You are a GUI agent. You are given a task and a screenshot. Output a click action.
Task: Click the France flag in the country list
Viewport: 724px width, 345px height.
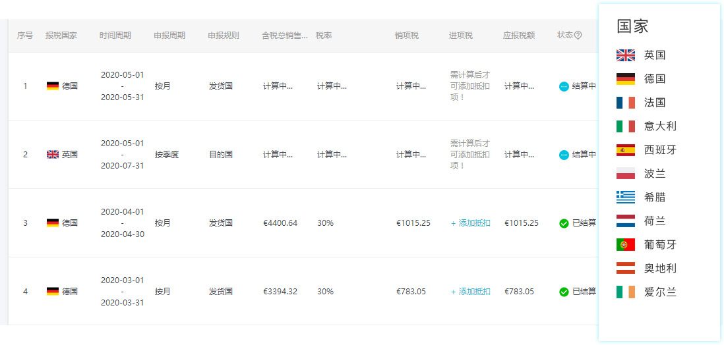tap(626, 103)
